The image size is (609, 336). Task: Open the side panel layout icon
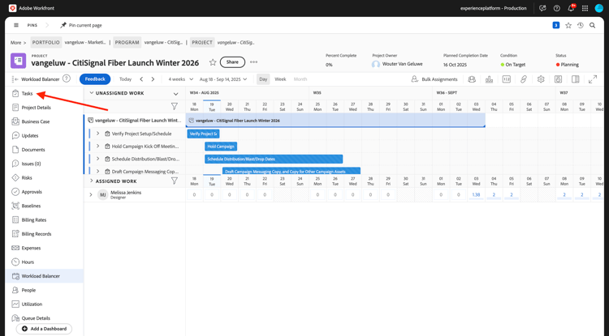coord(576,79)
